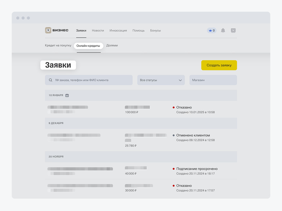Image resolution: width=282 pixels, height=211 pixels.
Task: Switch to the Долями tab
Action: pos(112,46)
